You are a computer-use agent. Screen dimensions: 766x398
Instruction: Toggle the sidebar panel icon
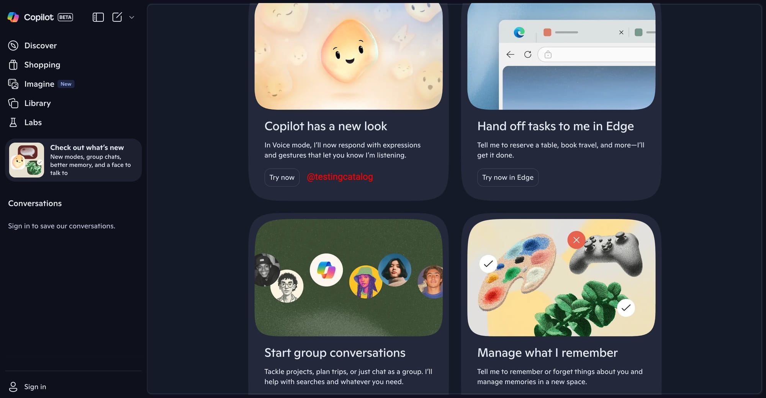click(98, 17)
